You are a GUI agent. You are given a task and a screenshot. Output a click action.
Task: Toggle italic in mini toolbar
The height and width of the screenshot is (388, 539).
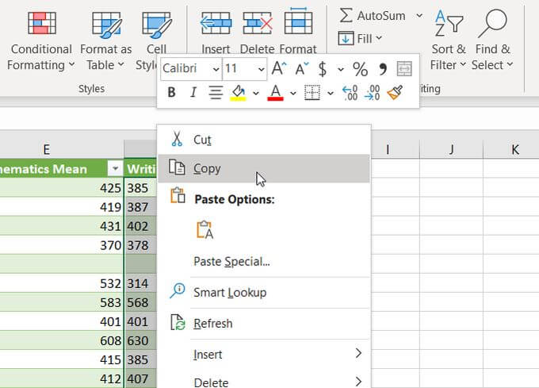tap(193, 93)
